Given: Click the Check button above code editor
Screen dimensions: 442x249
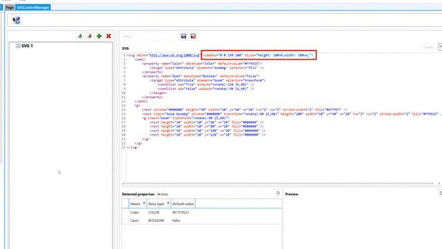Looking at the screenshot, I should (x=428, y=47).
